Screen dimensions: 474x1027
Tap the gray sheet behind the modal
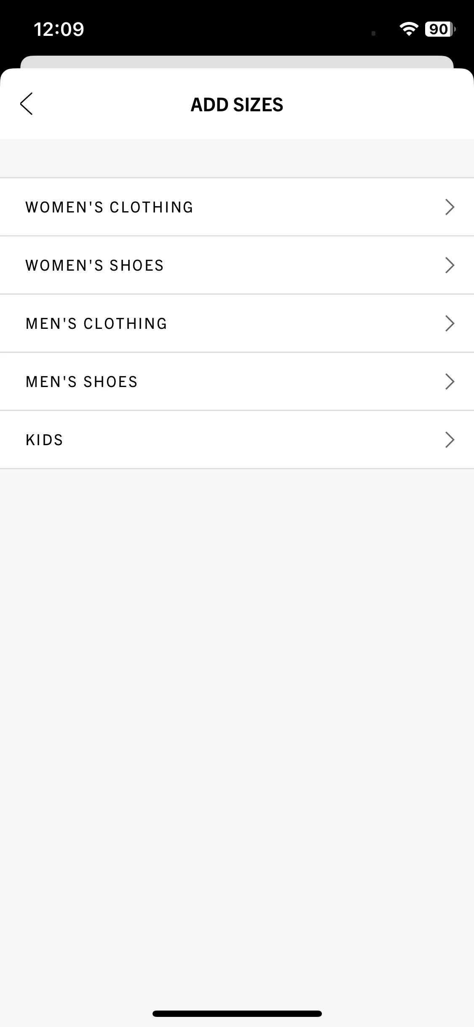pyautogui.click(x=237, y=62)
